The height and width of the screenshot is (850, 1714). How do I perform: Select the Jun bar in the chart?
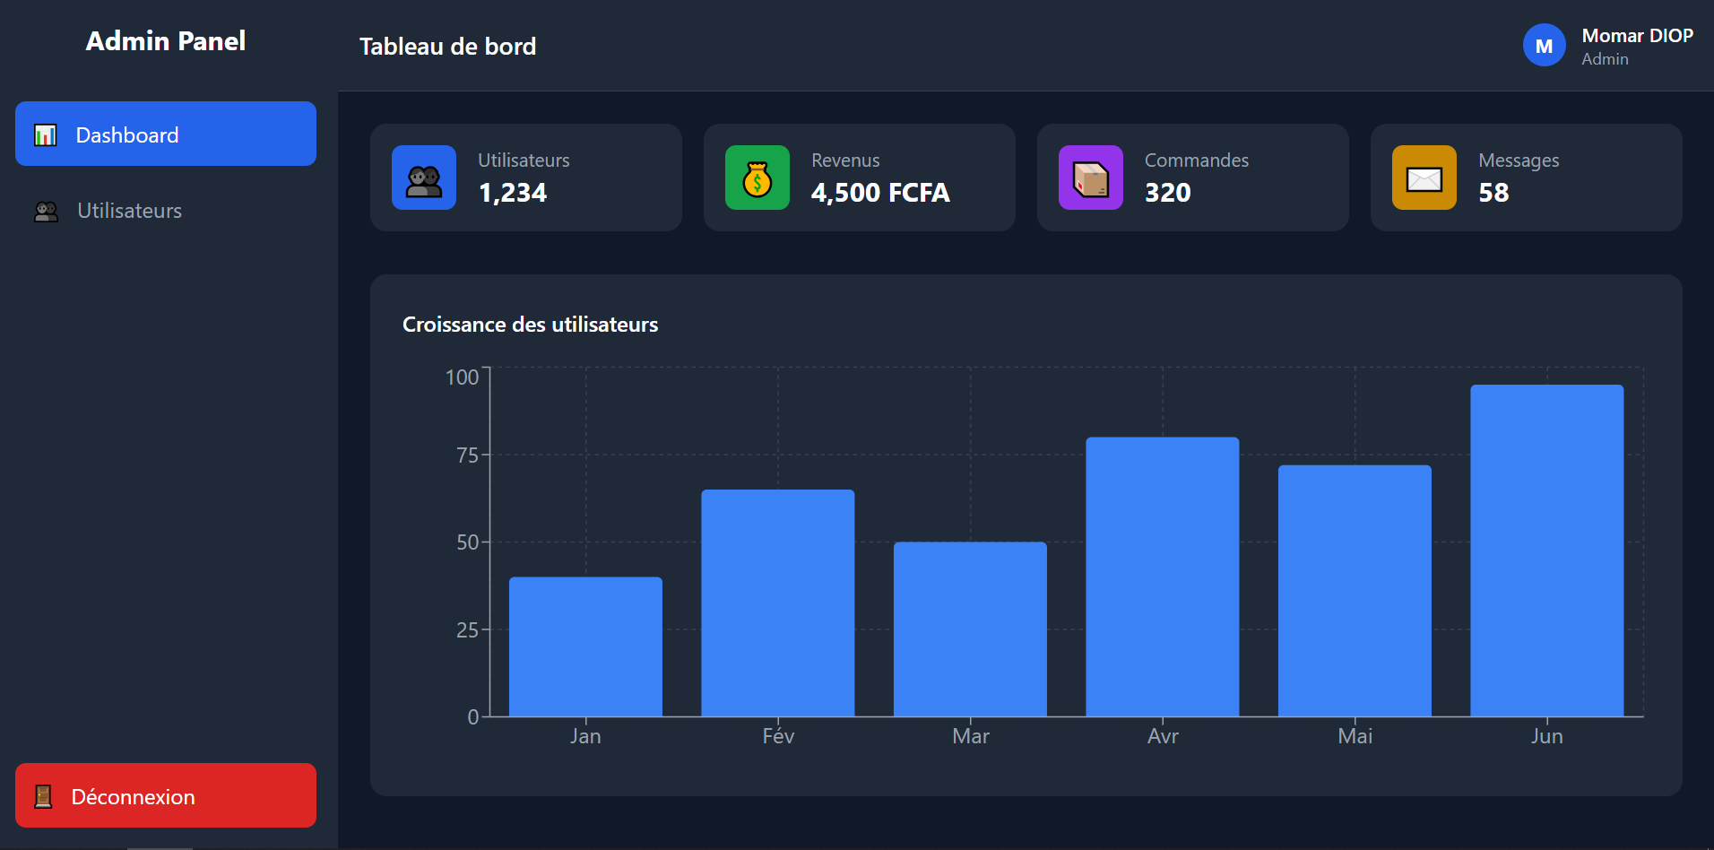point(1547,551)
